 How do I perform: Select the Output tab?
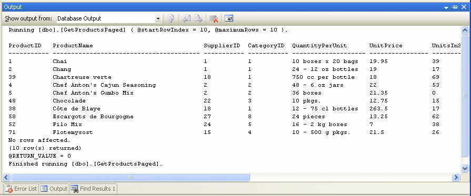pos(54,189)
